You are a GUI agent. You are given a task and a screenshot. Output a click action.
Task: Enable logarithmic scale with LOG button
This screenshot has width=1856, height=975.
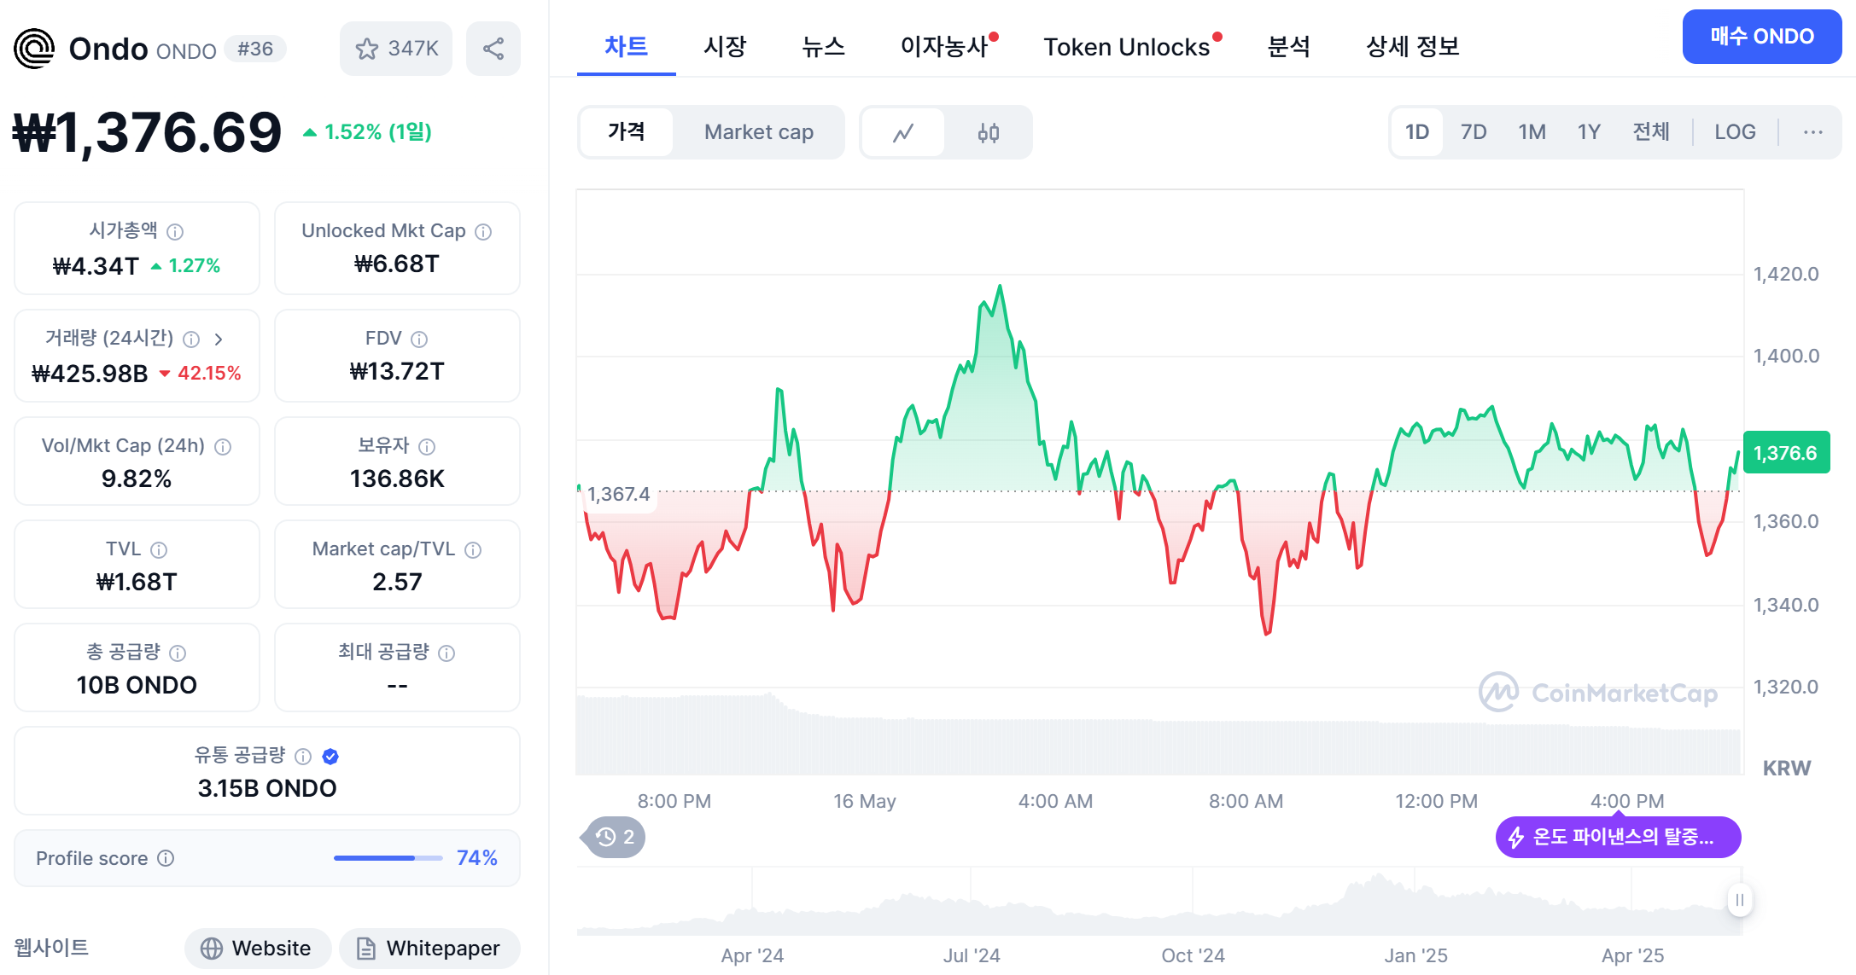tap(1734, 132)
